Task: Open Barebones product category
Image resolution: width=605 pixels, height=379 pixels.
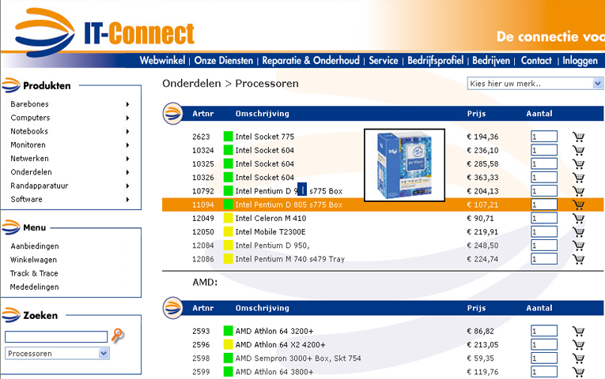Action: click(30, 104)
